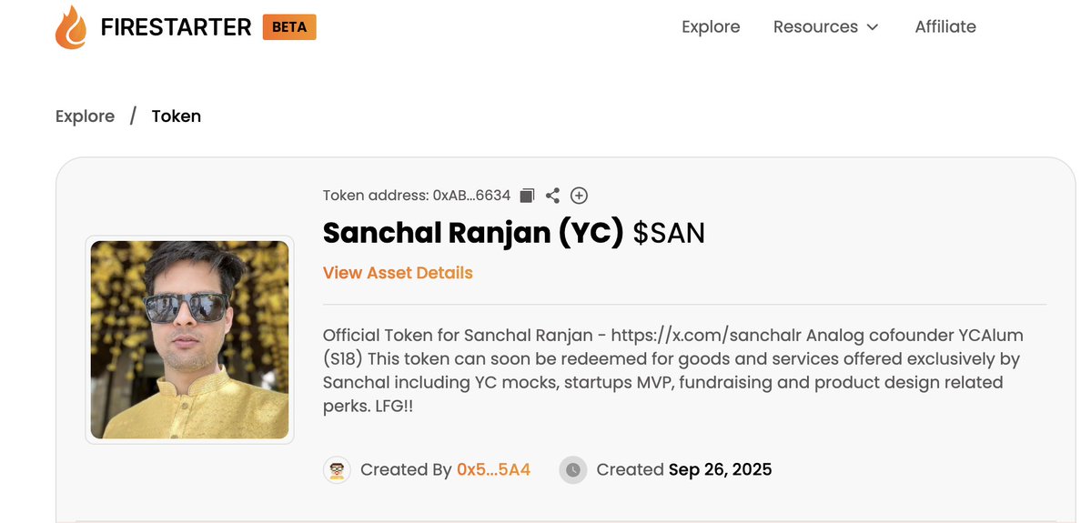Click the FIRESTARTER brand name text
This screenshot has width=1091, height=523.
176,27
